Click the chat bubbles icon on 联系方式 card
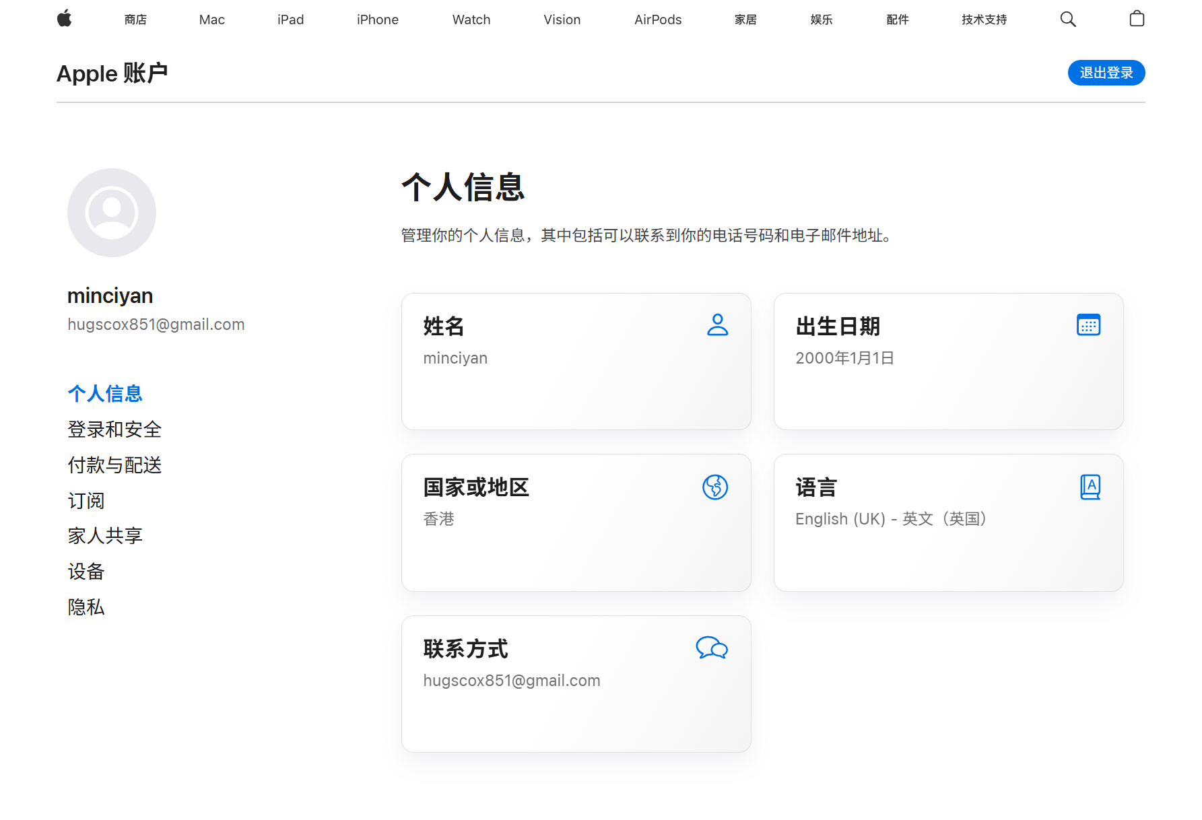The width and height of the screenshot is (1202, 820). [x=712, y=648]
